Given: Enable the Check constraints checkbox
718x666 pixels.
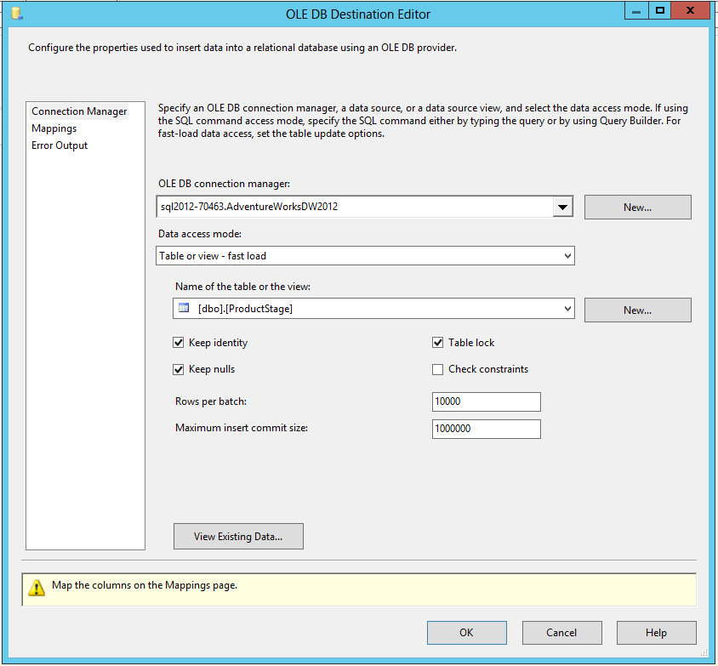Looking at the screenshot, I should click(x=438, y=369).
